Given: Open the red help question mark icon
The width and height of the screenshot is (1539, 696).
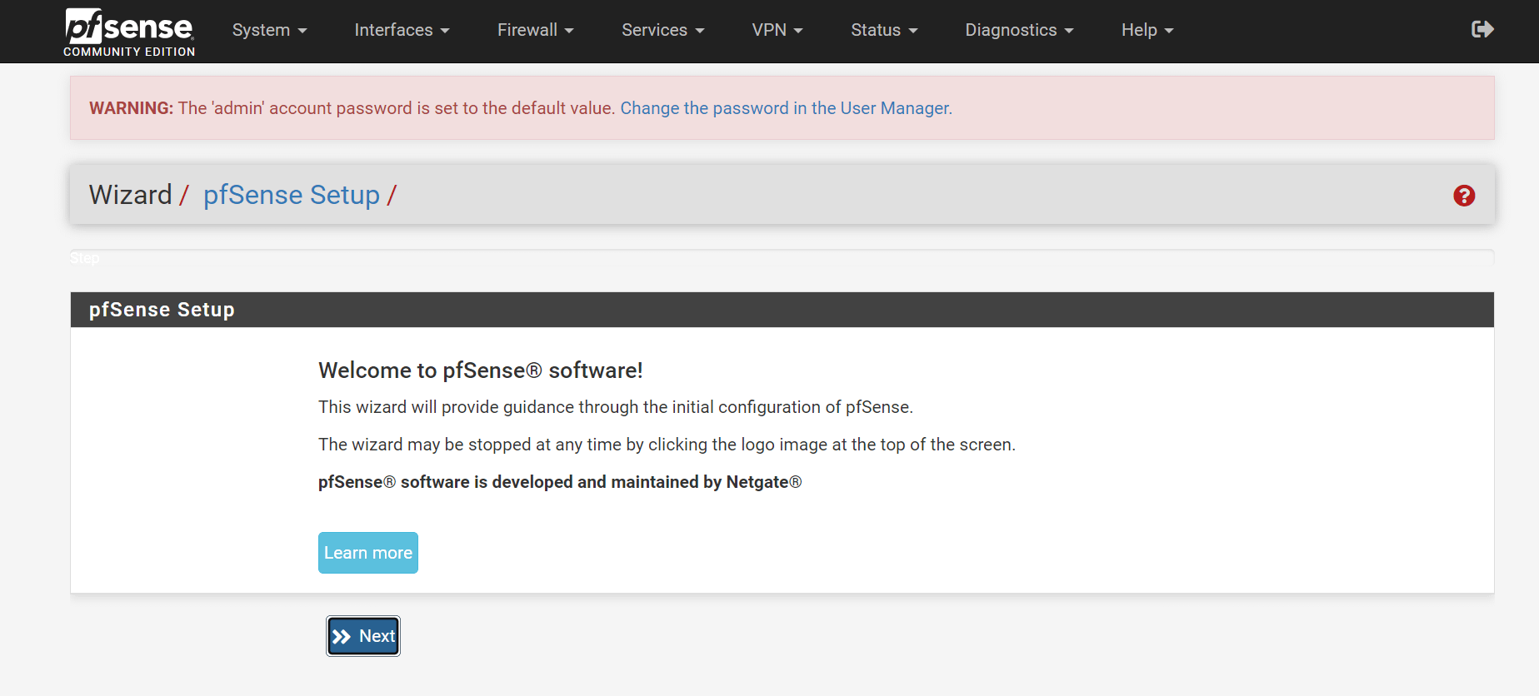Looking at the screenshot, I should coord(1464,196).
